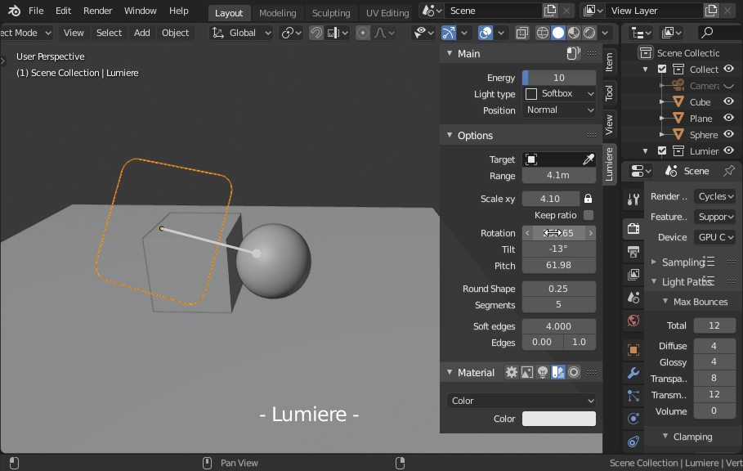Screen dimensions: 743x471
Task: Click the Pitch 61.98 field
Action: tap(558, 266)
